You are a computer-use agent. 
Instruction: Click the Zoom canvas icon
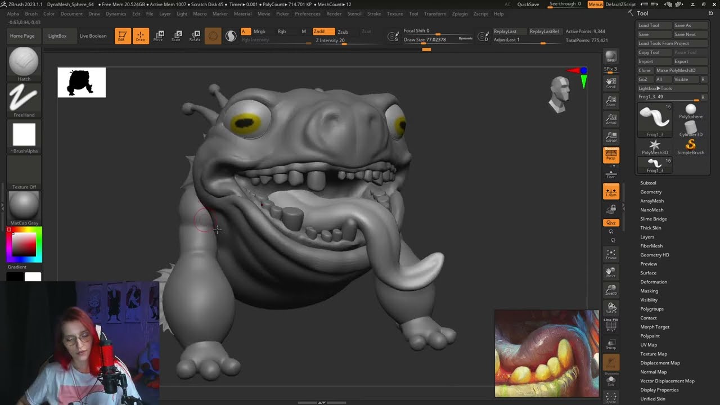pyautogui.click(x=611, y=101)
